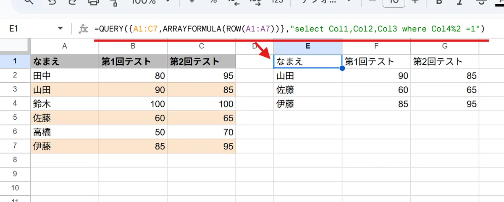Screen dimensions: 504x202
Task: Click cell E3 containing 佐藤
Action: (x=308, y=89)
